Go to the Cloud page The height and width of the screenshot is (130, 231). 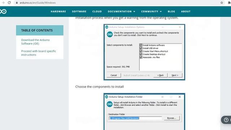(97, 11)
